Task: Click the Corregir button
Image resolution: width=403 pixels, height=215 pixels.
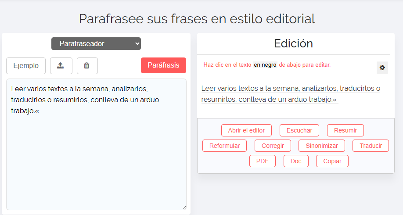Action: tap(273, 146)
